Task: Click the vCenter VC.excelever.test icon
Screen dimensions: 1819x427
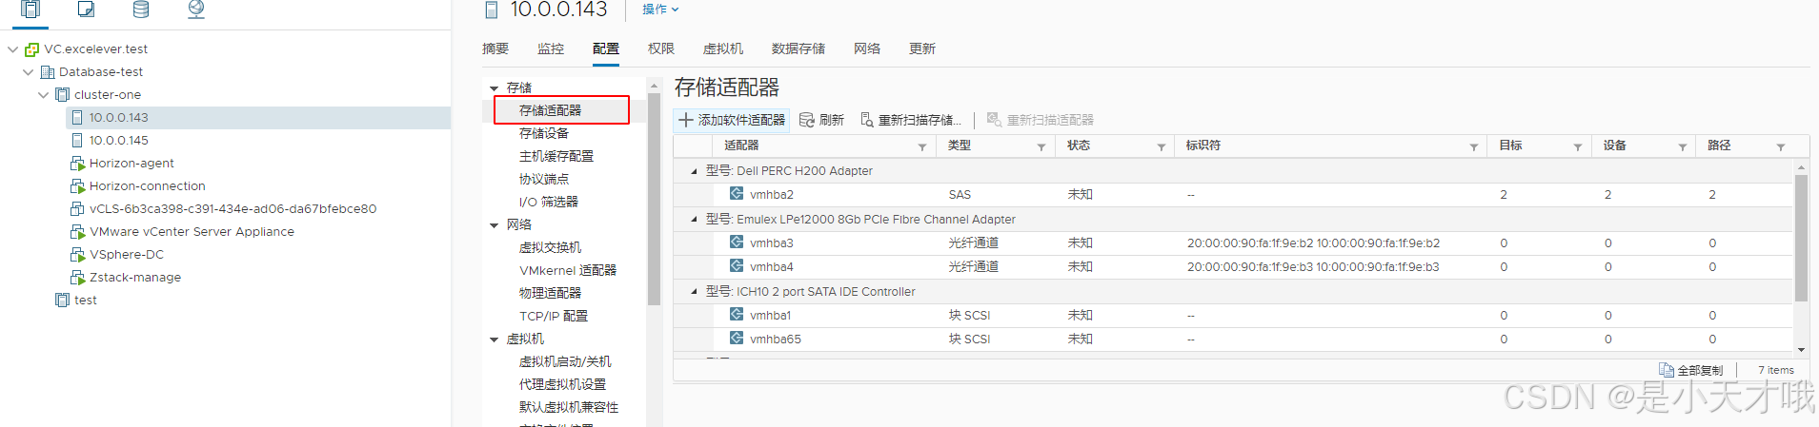Action: (x=32, y=49)
